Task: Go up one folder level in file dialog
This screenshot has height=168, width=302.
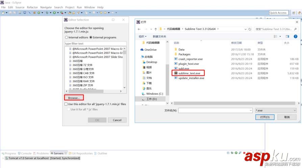Action: click(x=156, y=29)
